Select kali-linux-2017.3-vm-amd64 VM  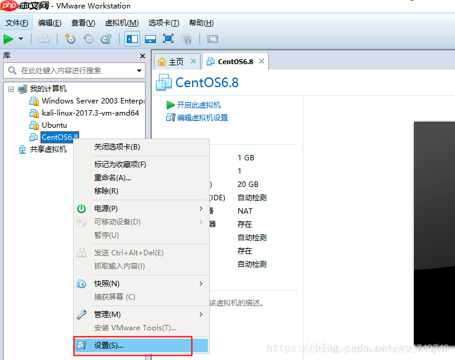point(90,113)
